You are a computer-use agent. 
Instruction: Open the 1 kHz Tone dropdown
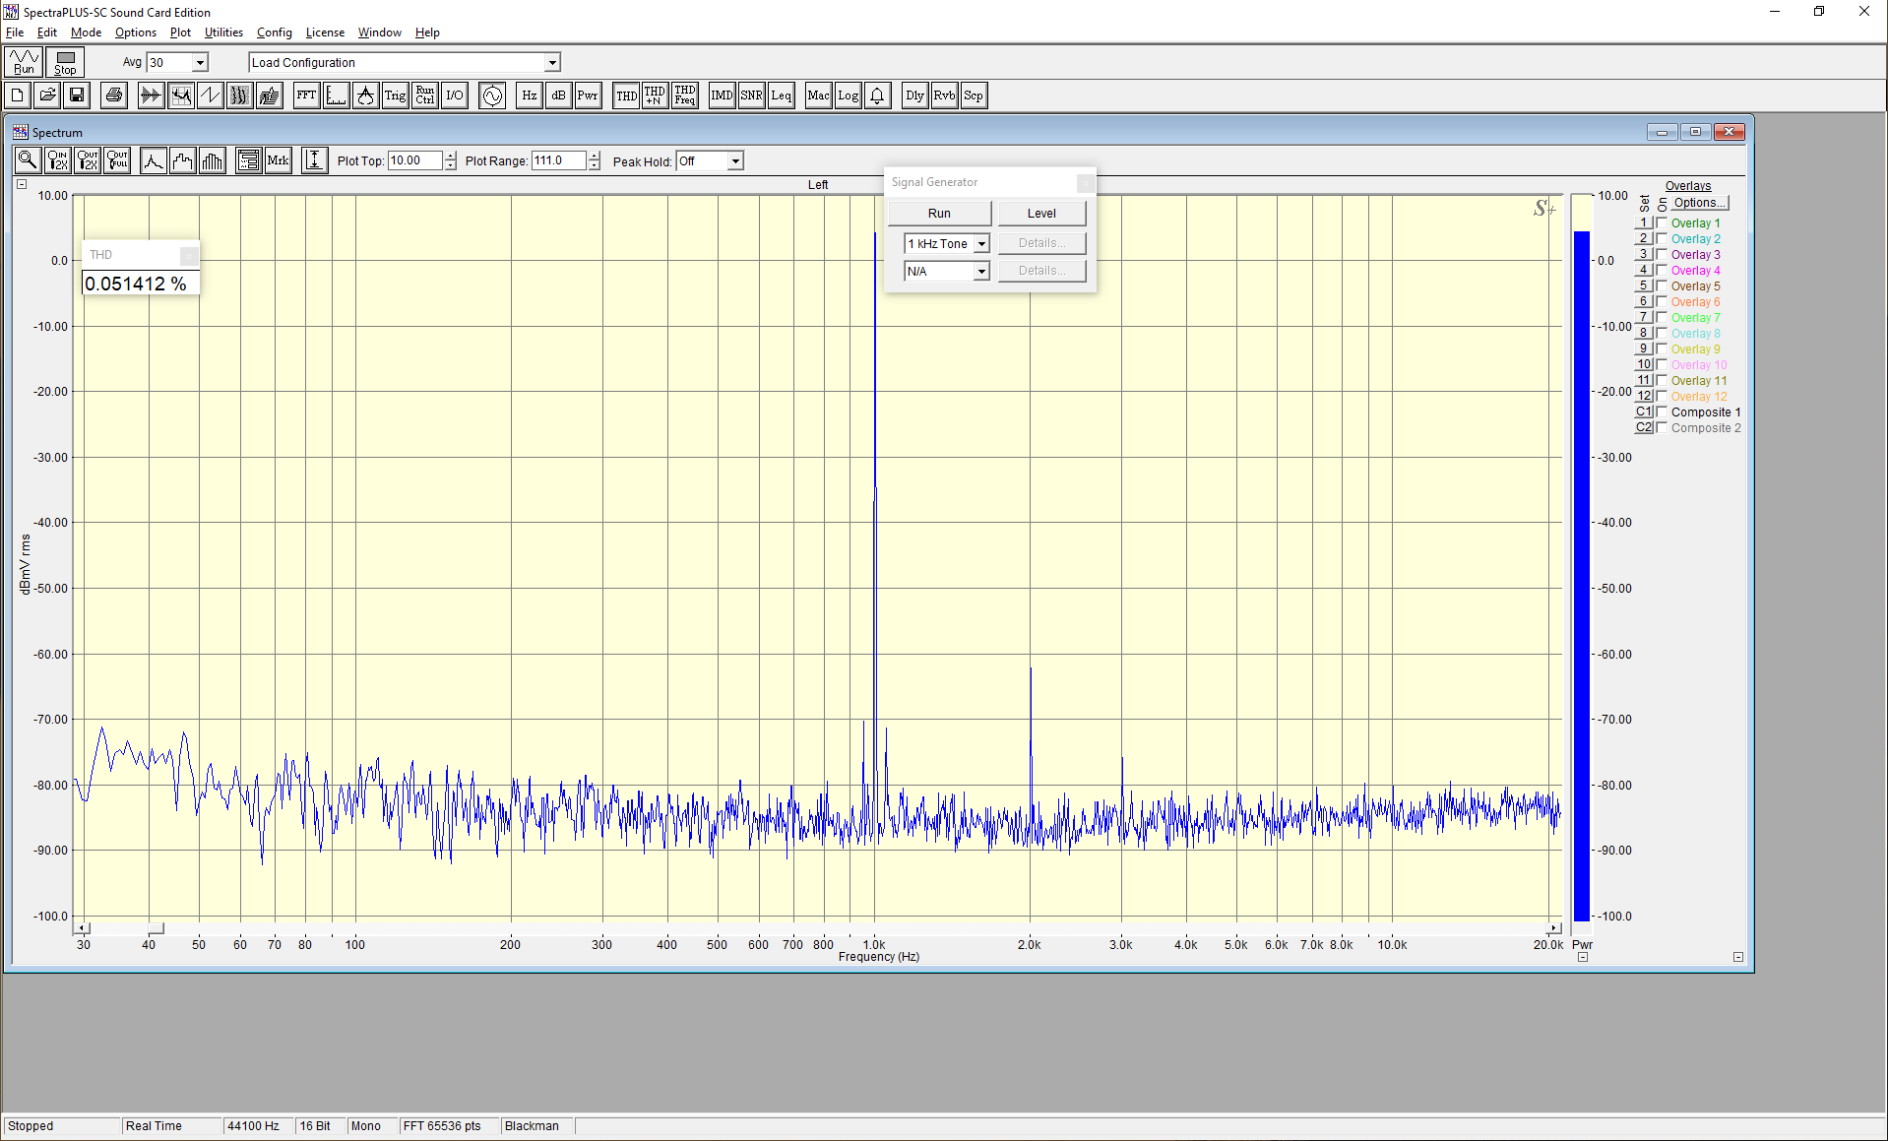(946, 244)
